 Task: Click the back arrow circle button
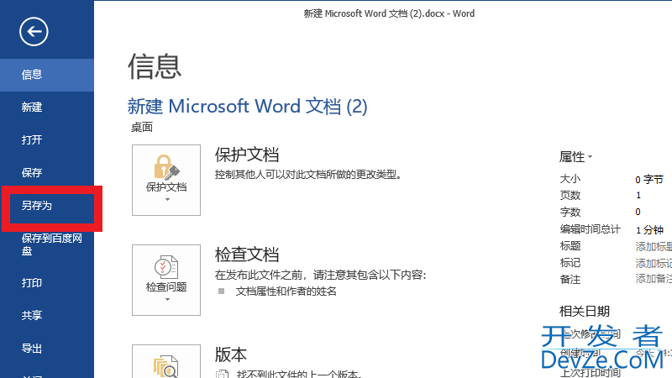tap(34, 32)
